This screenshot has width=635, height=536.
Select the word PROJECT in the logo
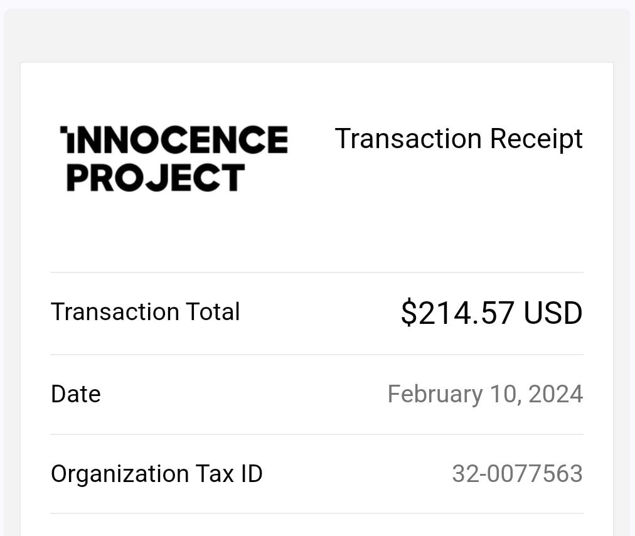click(x=156, y=178)
